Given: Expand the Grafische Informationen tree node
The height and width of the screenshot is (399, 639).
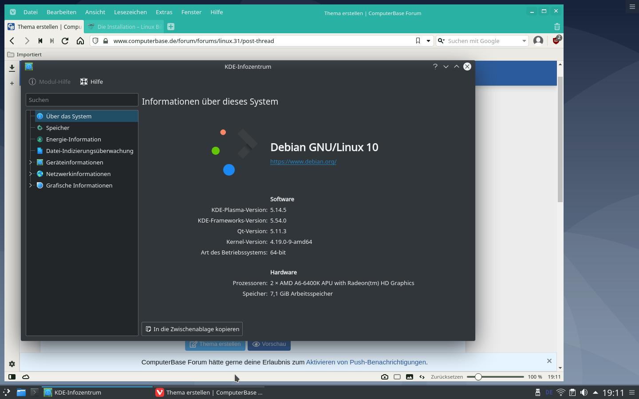Looking at the screenshot, I should click(x=31, y=185).
